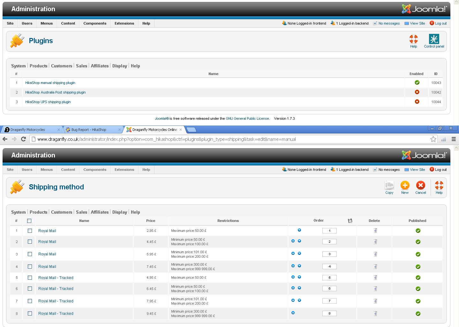Click the red Cancel icon
The width and height of the screenshot is (459, 327).
click(420, 186)
